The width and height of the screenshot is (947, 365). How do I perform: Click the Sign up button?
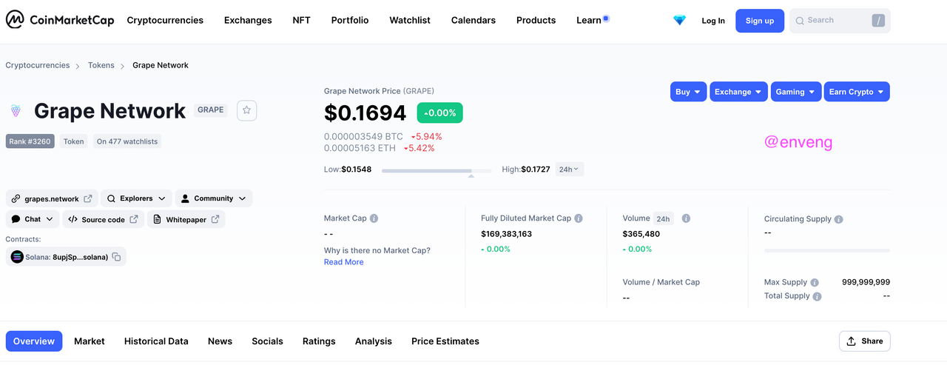[x=759, y=21]
